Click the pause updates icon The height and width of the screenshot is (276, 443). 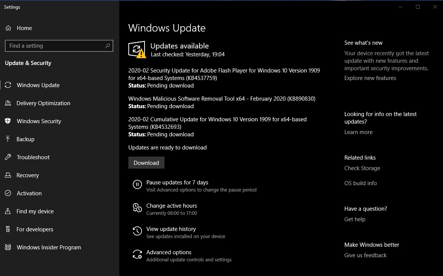[137, 184]
